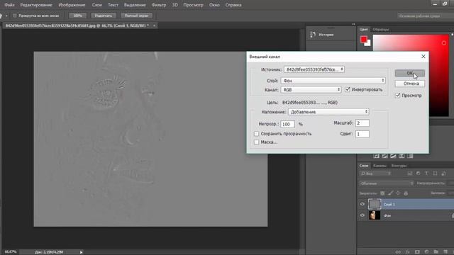Open the Редактирование menu
Viewport: 454px width, 255px height.
[x=36, y=5]
